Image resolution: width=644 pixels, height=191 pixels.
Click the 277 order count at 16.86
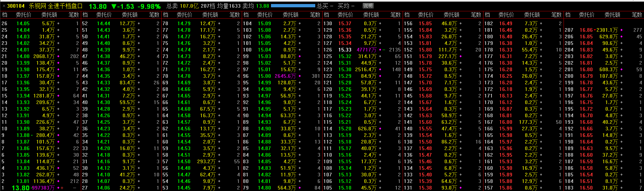point(638,30)
